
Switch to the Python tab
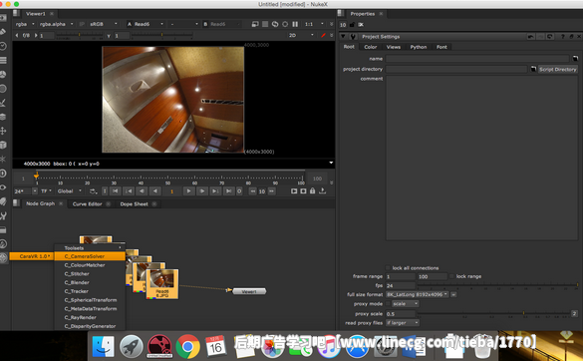(419, 47)
